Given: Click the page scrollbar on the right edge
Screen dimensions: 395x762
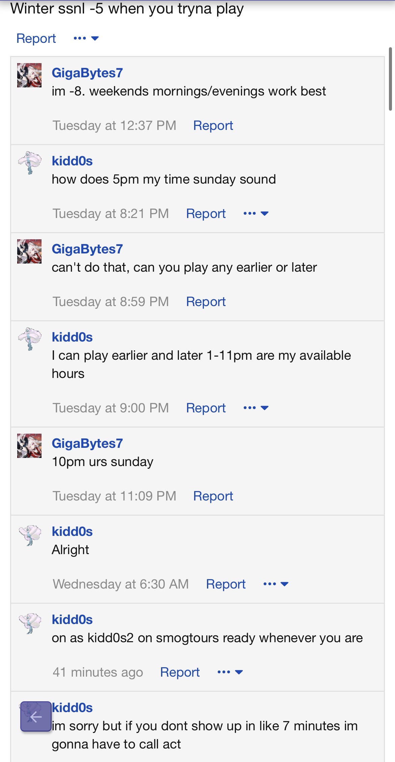Looking at the screenshot, I should (x=390, y=79).
